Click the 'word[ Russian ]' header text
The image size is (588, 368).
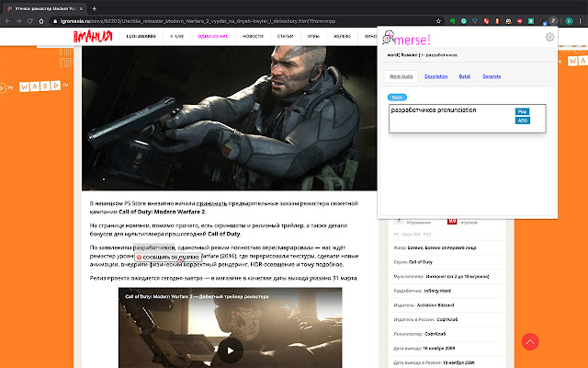pos(403,55)
